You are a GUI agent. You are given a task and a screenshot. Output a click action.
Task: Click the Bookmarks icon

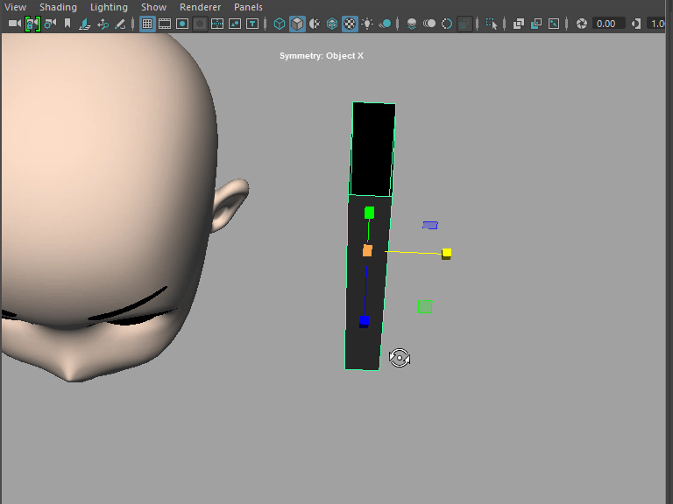(67, 24)
